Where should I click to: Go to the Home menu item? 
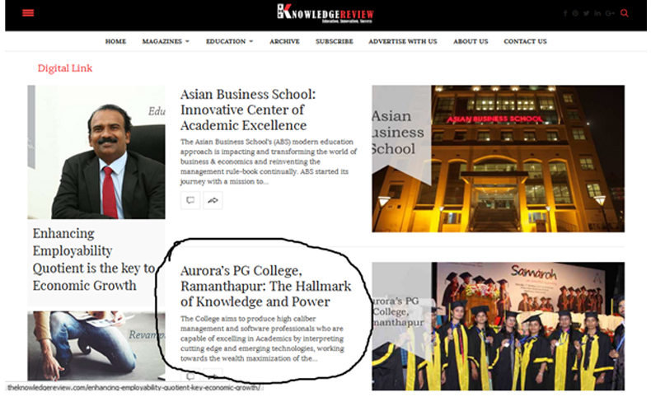(x=115, y=41)
